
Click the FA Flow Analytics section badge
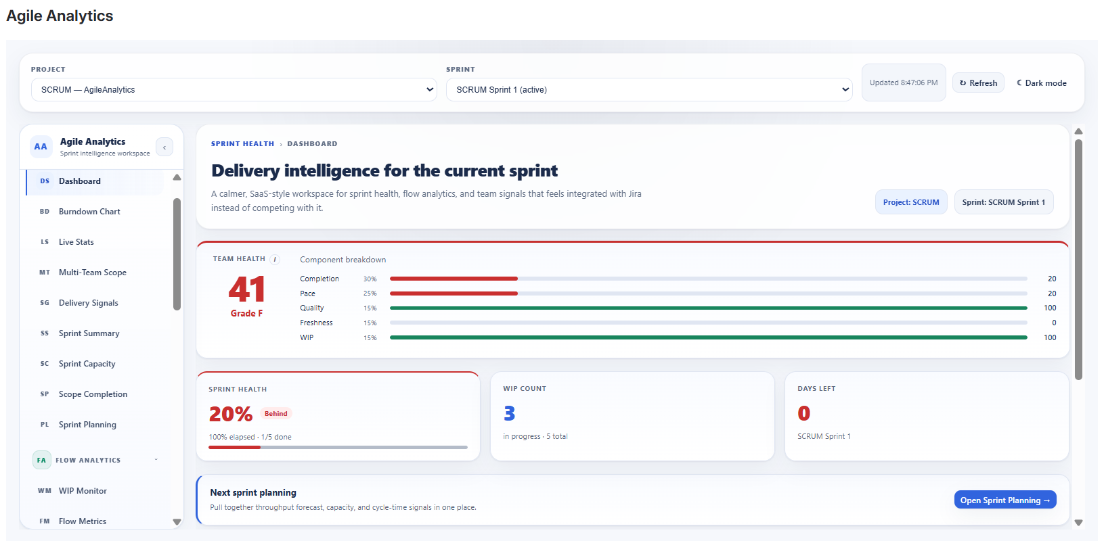[41, 460]
